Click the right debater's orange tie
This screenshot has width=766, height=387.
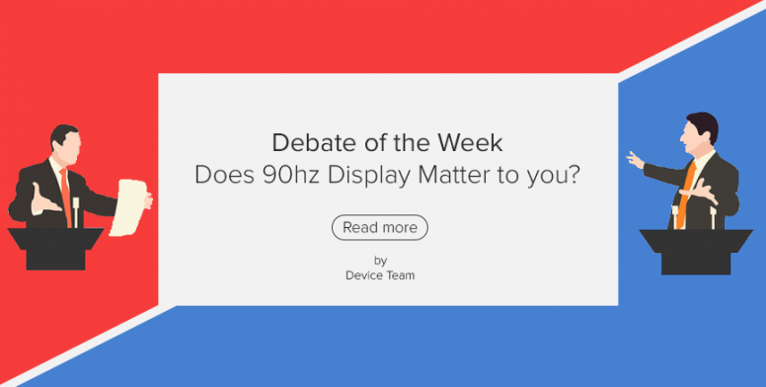(x=687, y=194)
